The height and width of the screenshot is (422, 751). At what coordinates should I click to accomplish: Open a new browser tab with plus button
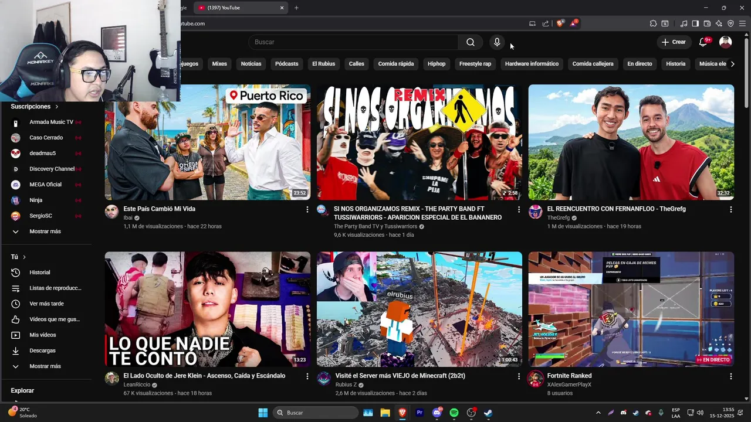click(296, 8)
